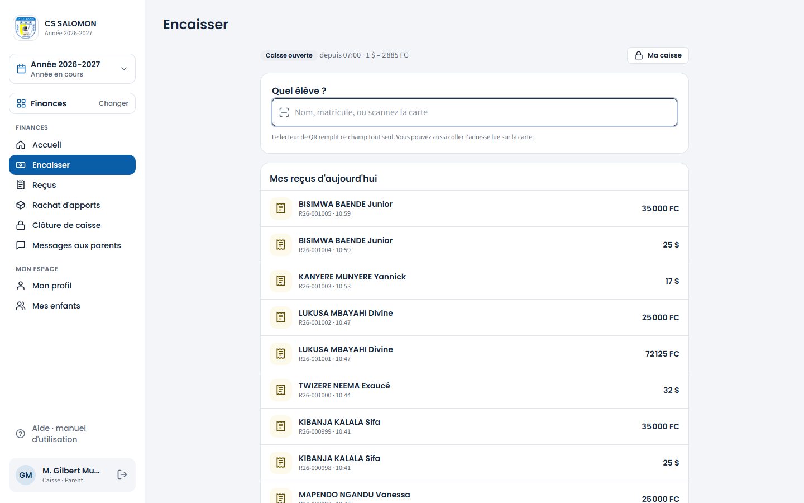Select the 35 000 FC amount of R26-001005

click(661, 208)
